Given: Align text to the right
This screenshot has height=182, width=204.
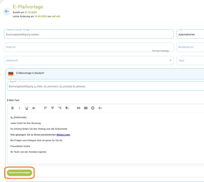Looking at the screenshot, I should pos(60,108).
